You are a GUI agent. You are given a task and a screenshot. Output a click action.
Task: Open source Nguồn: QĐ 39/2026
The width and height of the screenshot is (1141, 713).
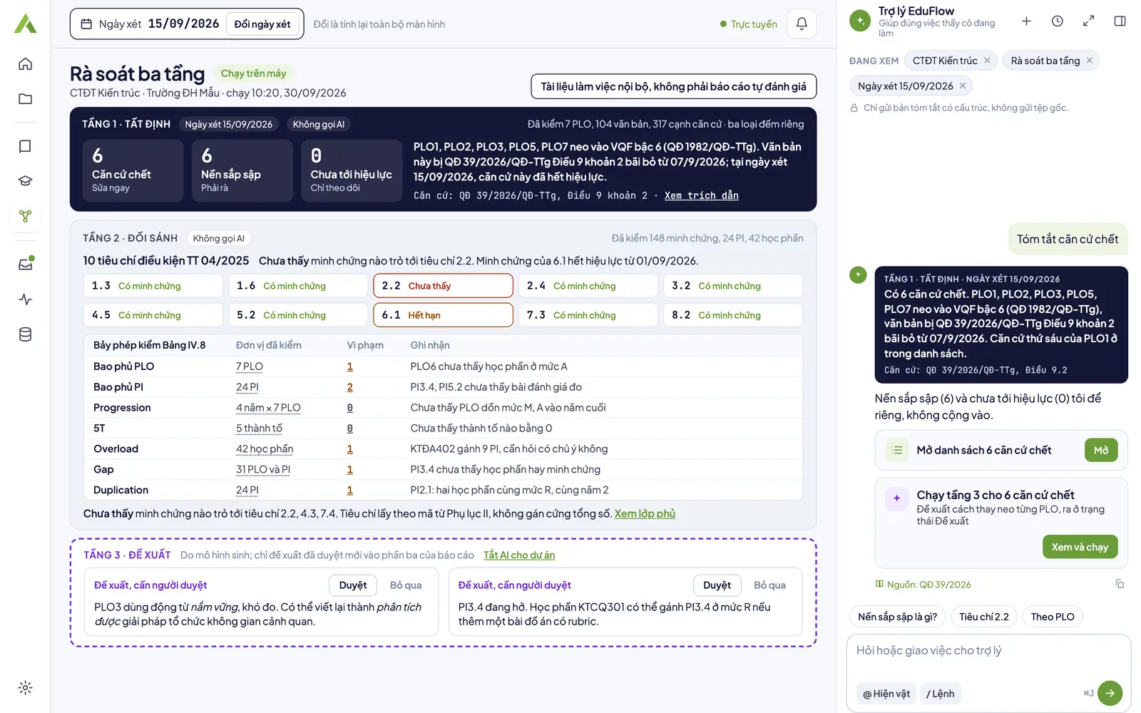pos(923,585)
